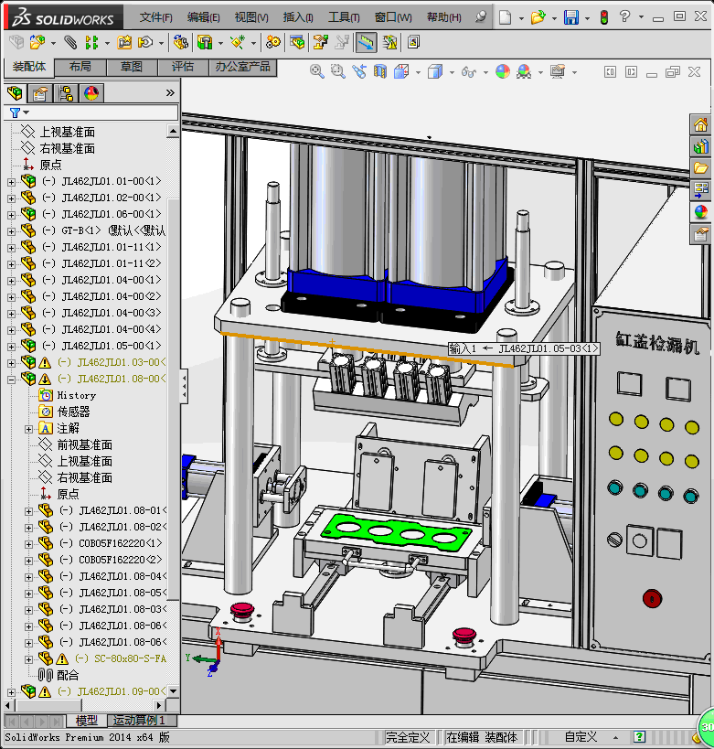
Task: Click the Edit Appearance color ball
Action: [503, 72]
